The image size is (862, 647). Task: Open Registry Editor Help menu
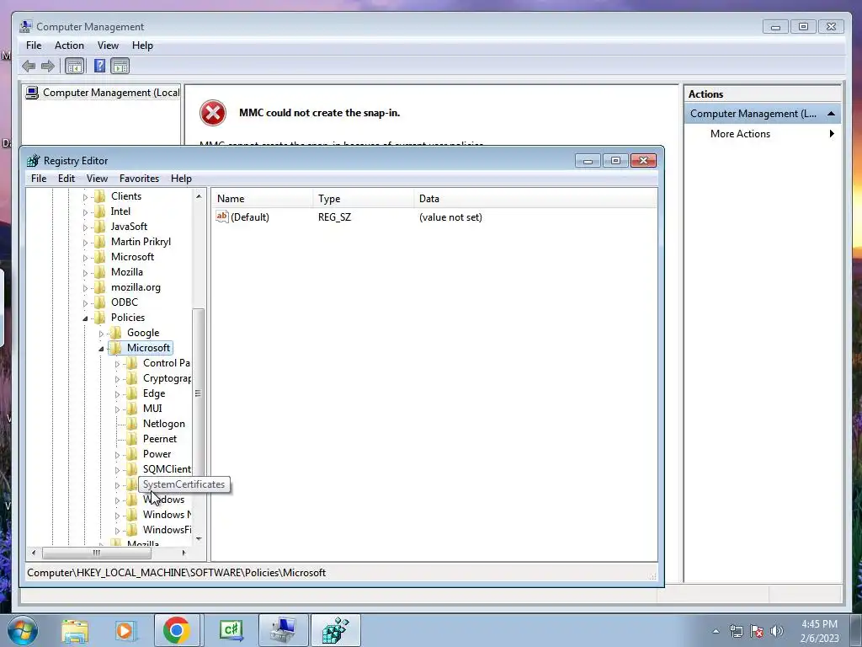point(181,179)
